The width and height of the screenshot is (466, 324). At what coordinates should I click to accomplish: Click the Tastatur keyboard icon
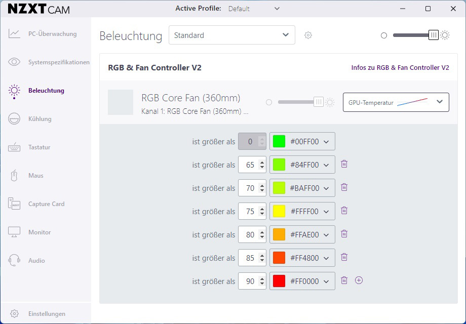(14, 147)
